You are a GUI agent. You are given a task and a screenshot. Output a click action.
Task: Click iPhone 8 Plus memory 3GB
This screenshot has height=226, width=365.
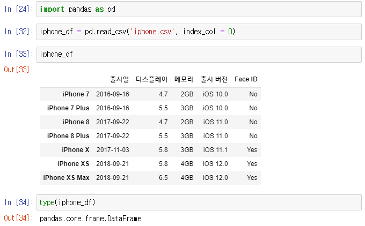point(187,136)
